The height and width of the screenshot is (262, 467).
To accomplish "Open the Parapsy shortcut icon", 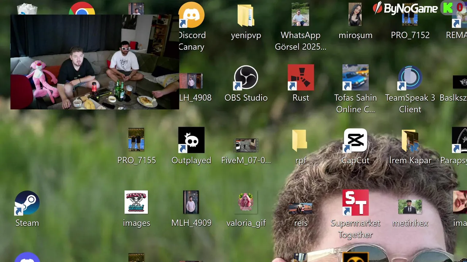I will [460, 140].
